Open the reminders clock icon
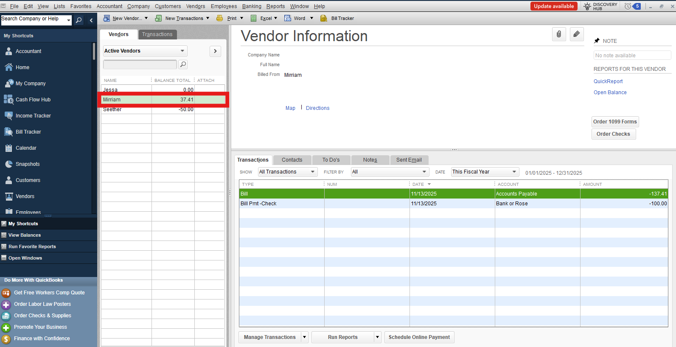The width and height of the screenshot is (676, 347). (628, 6)
